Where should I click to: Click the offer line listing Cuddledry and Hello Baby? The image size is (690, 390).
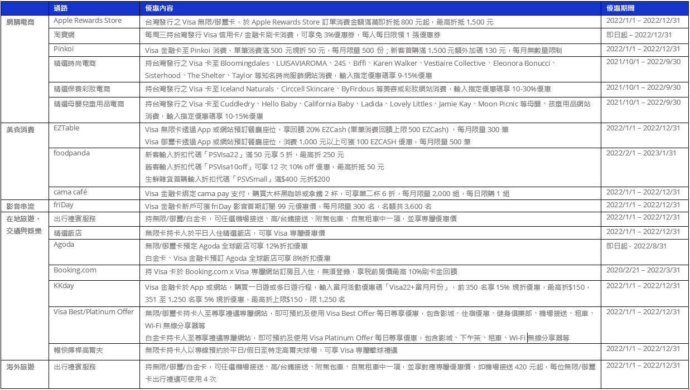coord(368,104)
